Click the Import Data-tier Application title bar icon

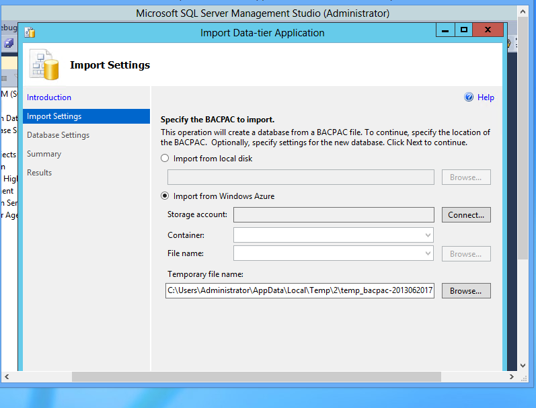click(x=30, y=32)
